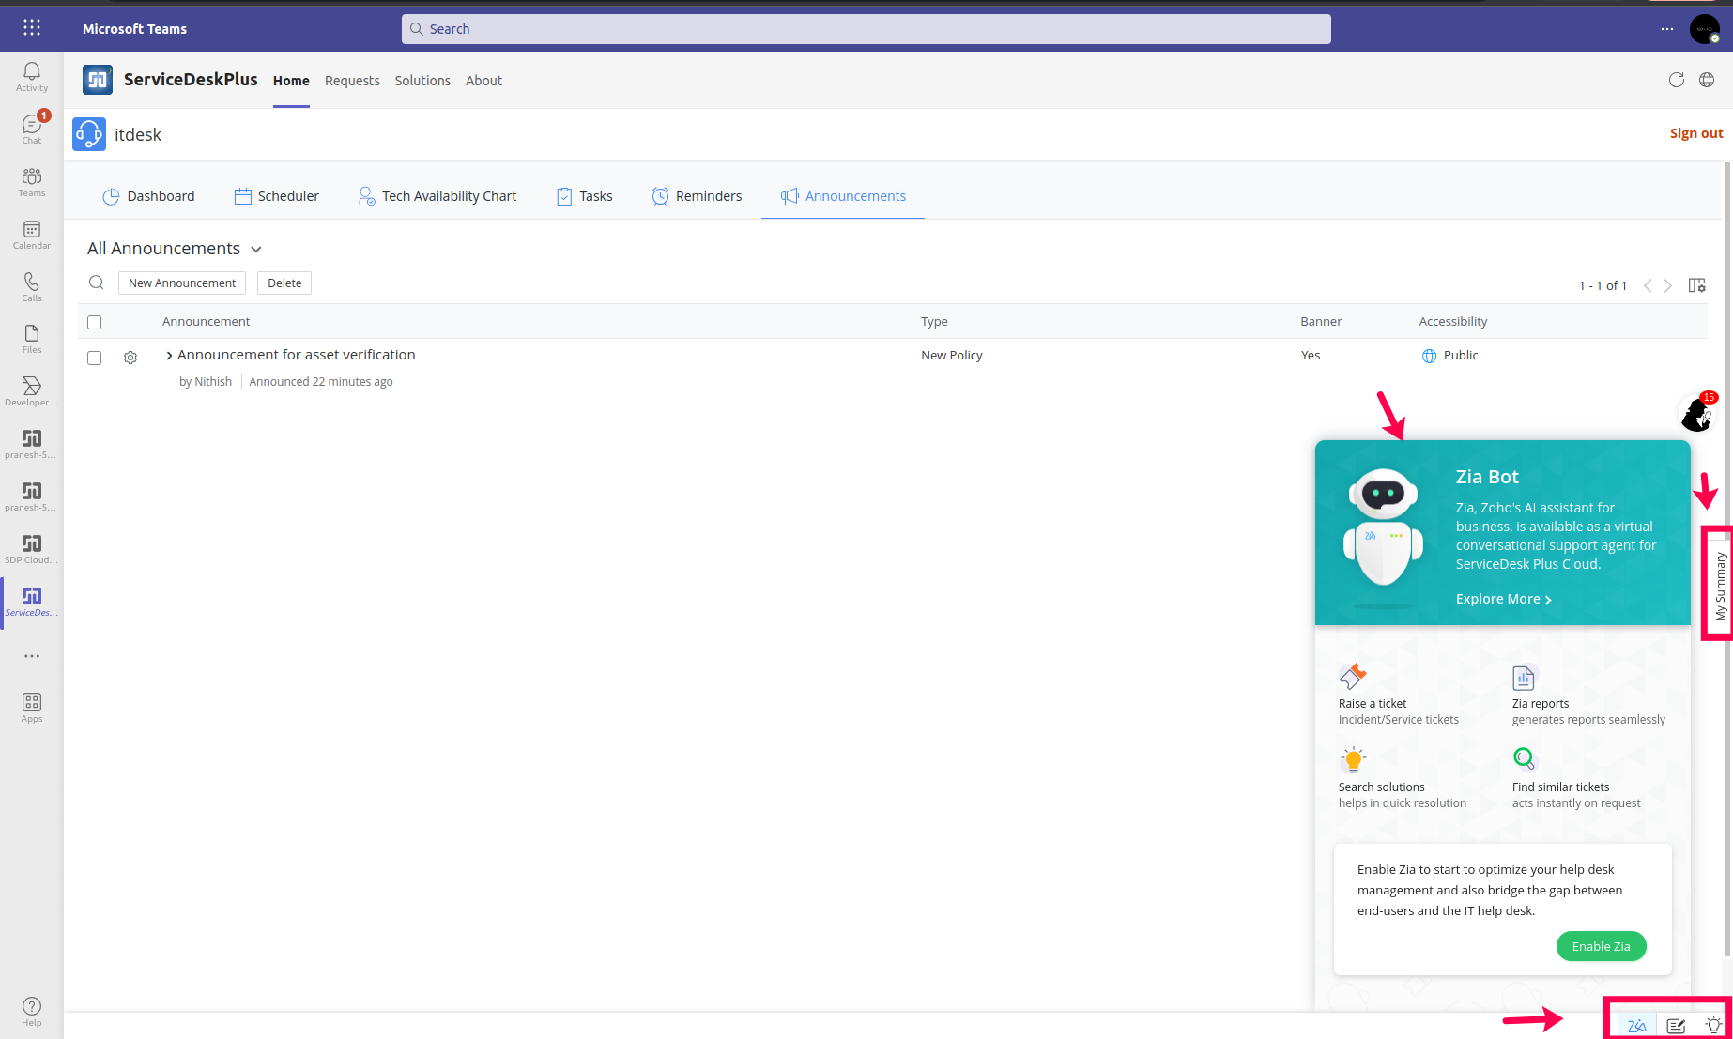Click the Type column header
This screenshot has height=1039, width=1733.
934,322
